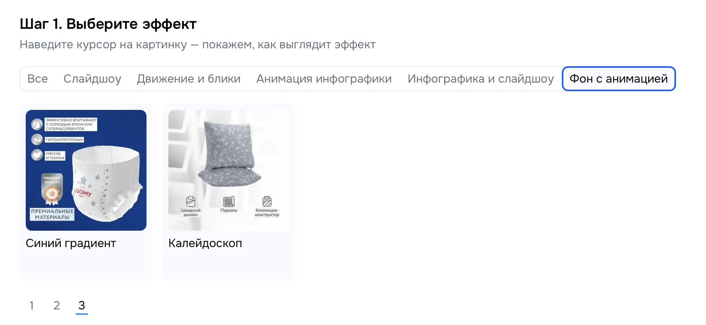Click the droplet absorbency icon on diaper card
This screenshot has height=325, width=706.
point(37,125)
